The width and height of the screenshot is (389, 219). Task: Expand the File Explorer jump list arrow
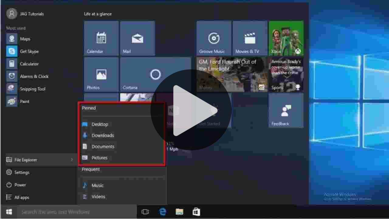(72, 160)
